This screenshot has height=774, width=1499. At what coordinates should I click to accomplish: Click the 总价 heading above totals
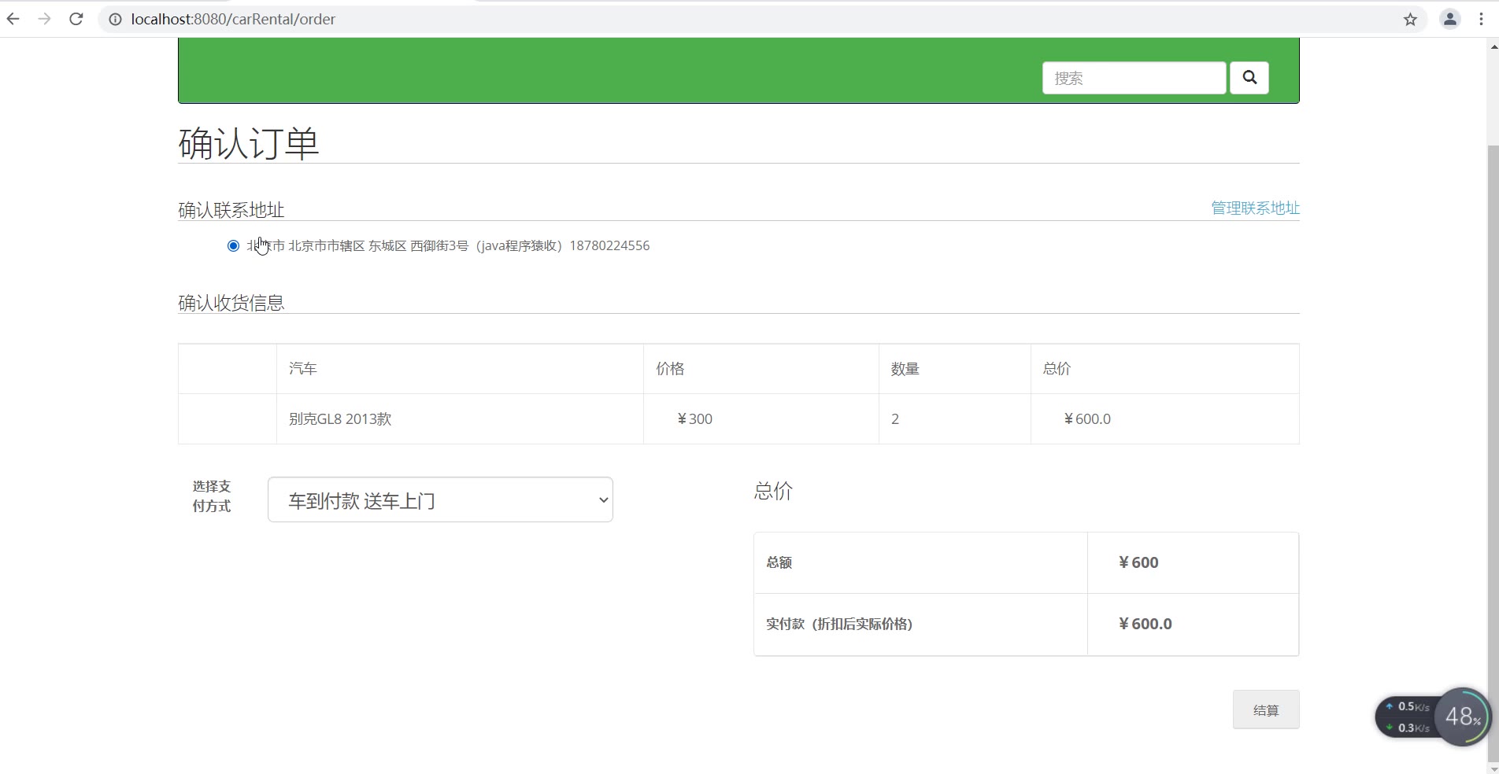click(773, 491)
